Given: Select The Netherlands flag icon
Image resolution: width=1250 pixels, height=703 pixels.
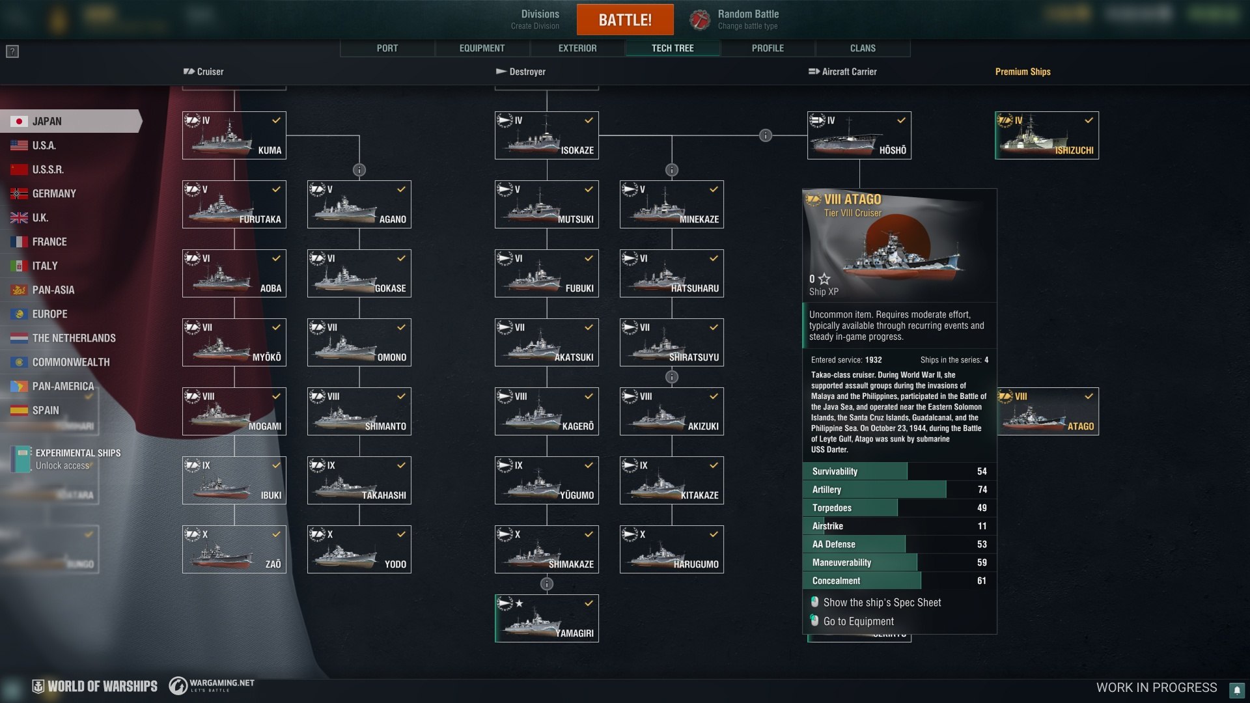Looking at the screenshot, I should [x=19, y=338].
